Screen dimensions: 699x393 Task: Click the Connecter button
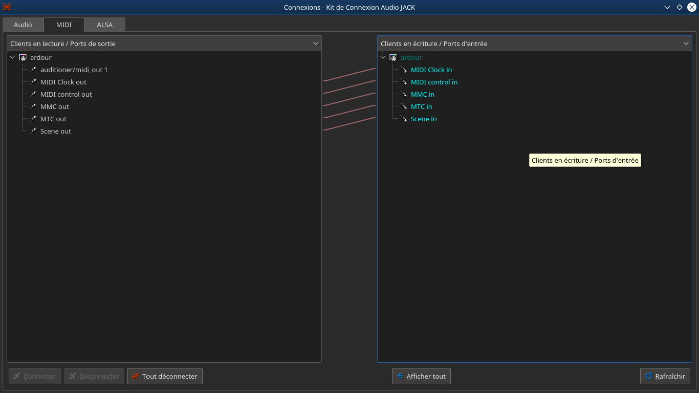click(x=35, y=376)
